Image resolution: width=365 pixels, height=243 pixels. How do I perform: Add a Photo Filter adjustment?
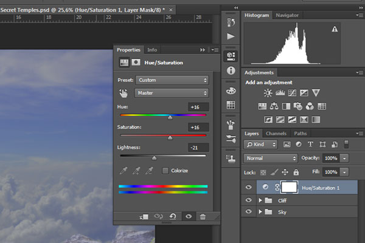(298, 106)
